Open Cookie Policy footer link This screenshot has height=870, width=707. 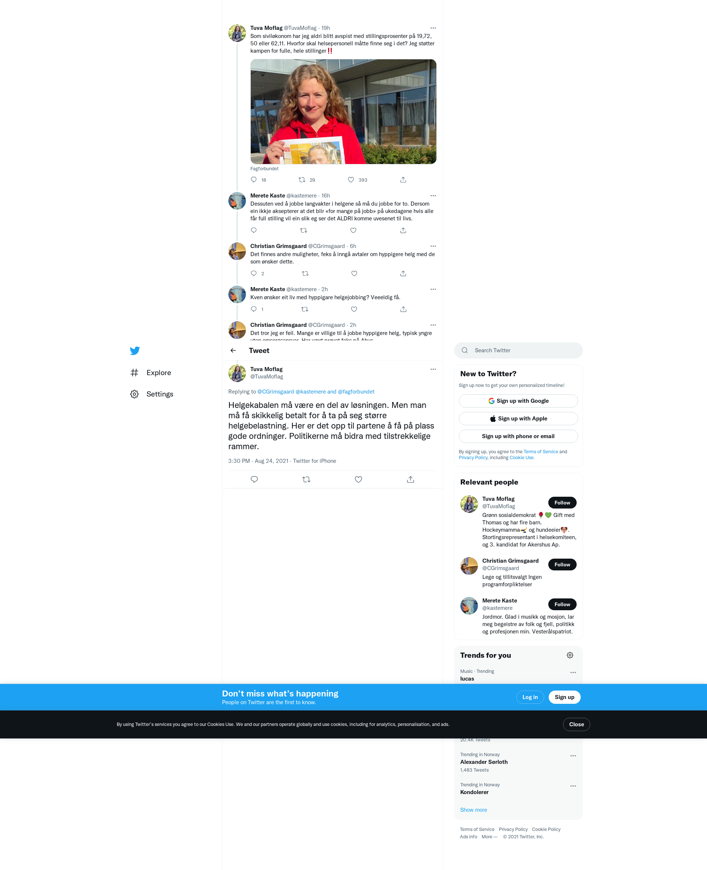546,829
